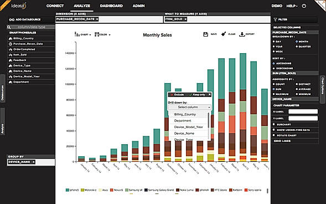The image size is (326, 204).
Task: Switch to the Dashboard tab
Action: (x=111, y=6)
